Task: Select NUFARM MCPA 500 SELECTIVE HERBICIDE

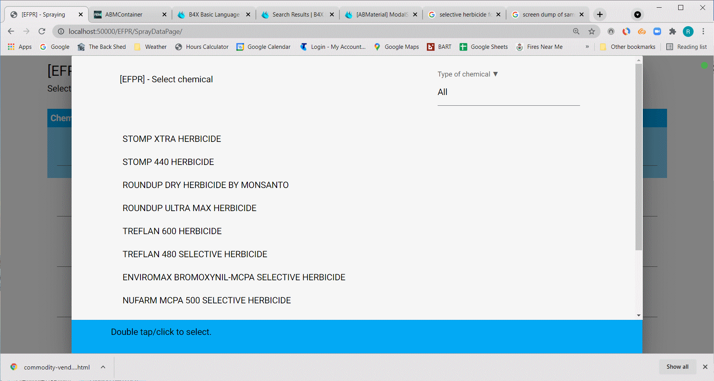Action: (207, 300)
